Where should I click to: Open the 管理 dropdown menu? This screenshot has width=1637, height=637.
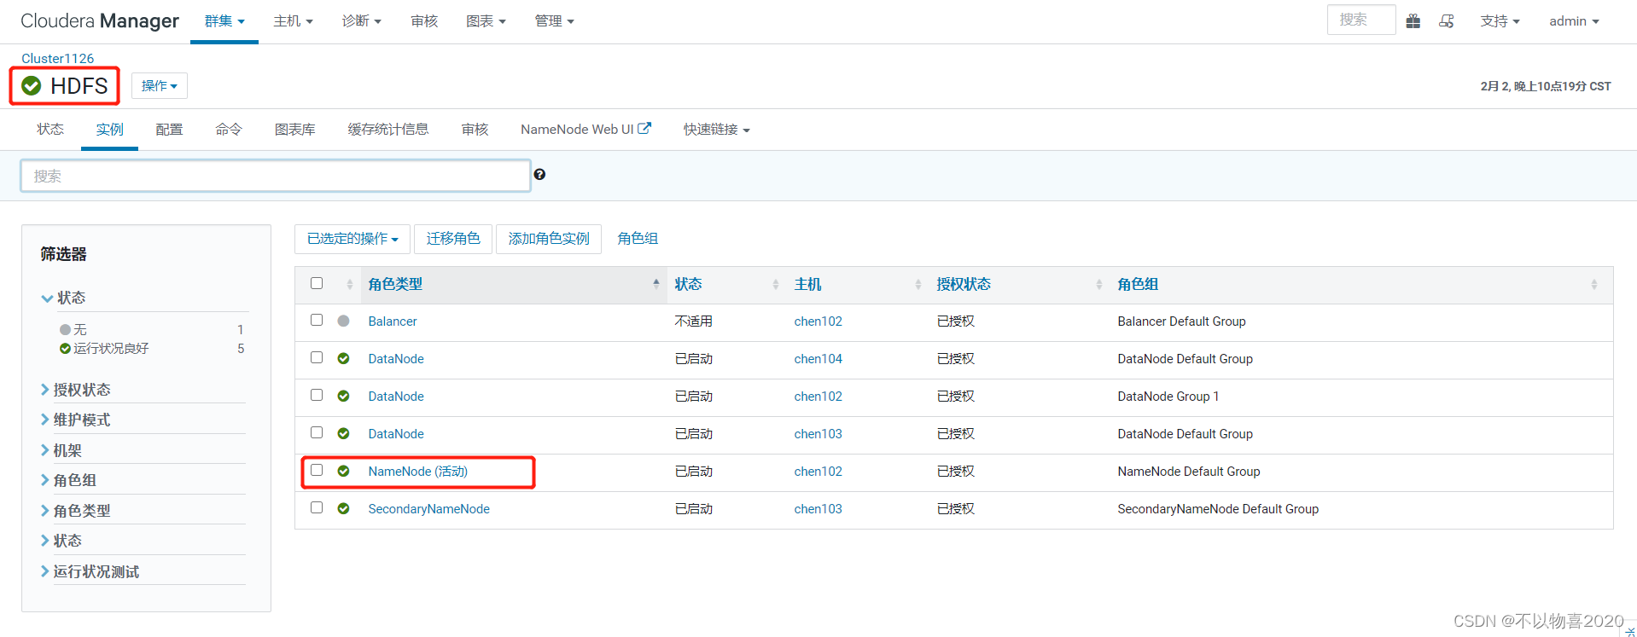click(x=555, y=21)
